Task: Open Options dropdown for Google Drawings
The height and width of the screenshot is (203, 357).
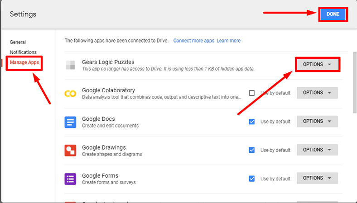Action: point(318,150)
